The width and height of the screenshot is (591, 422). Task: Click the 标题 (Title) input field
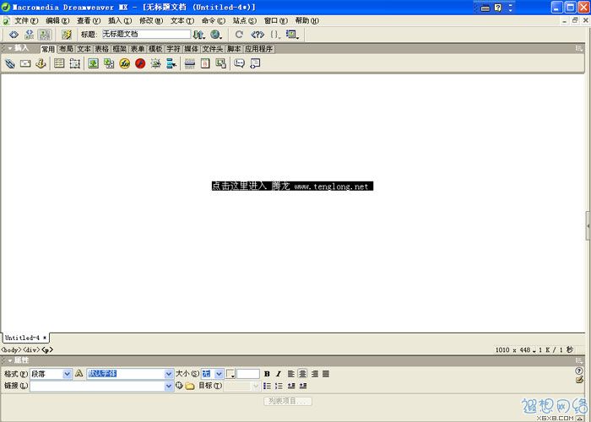146,35
